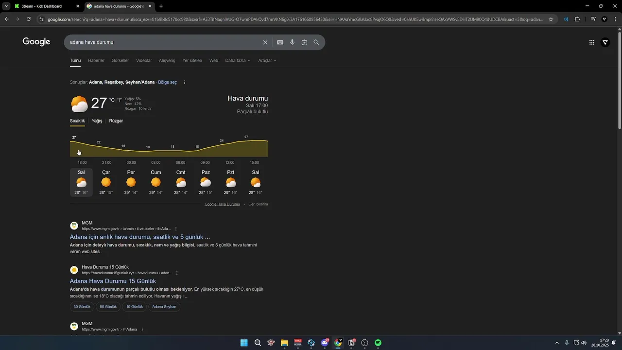Click the 30 Günlük chip
Image resolution: width=622 pixels, height=350 pixels.
pos(82,307)
